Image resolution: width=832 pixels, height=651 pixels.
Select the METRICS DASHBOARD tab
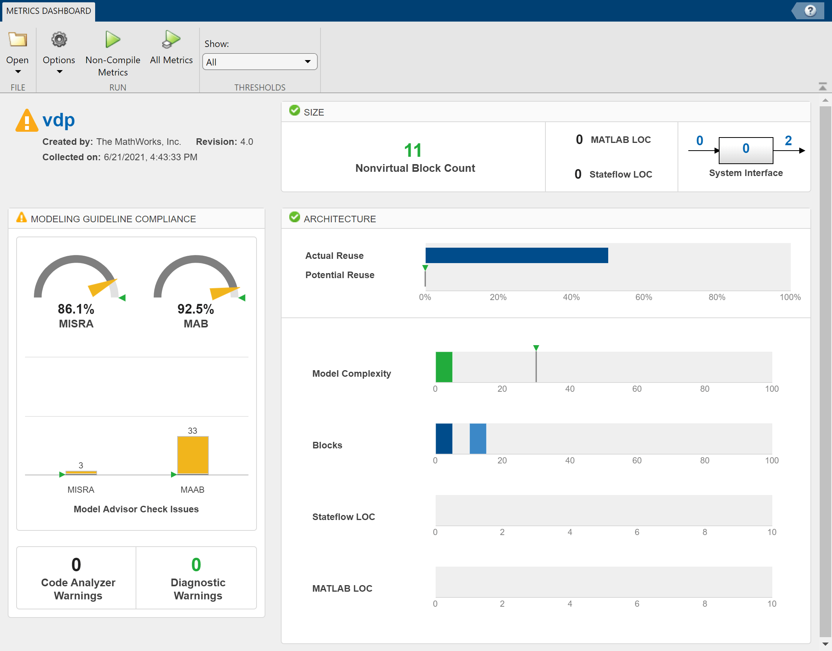point(49,11)
